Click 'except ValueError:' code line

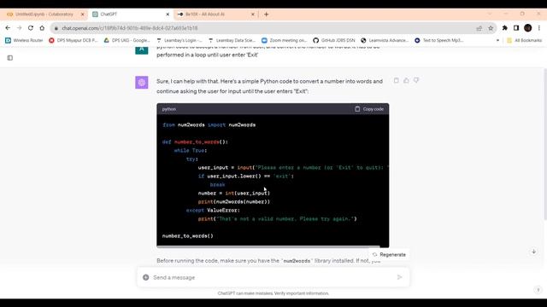click(x=213, y=211)
